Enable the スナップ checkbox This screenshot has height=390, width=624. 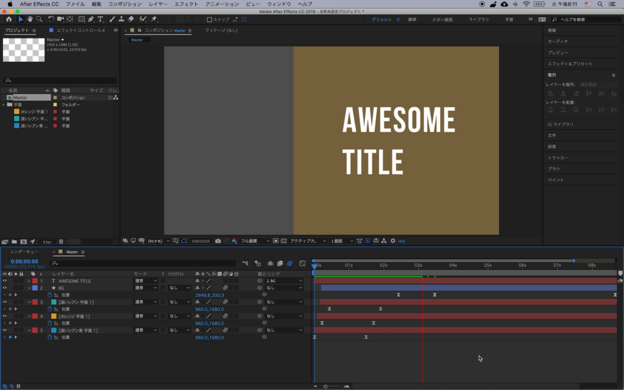tap(210, 19)
